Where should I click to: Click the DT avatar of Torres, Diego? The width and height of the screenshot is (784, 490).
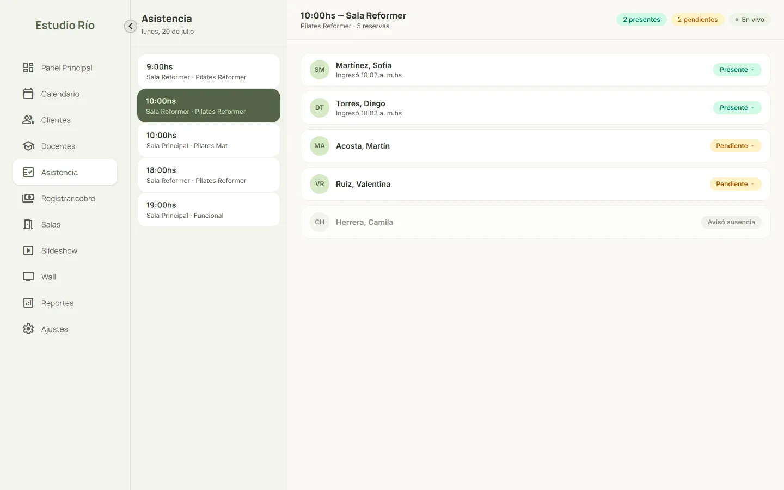point(320,108)
